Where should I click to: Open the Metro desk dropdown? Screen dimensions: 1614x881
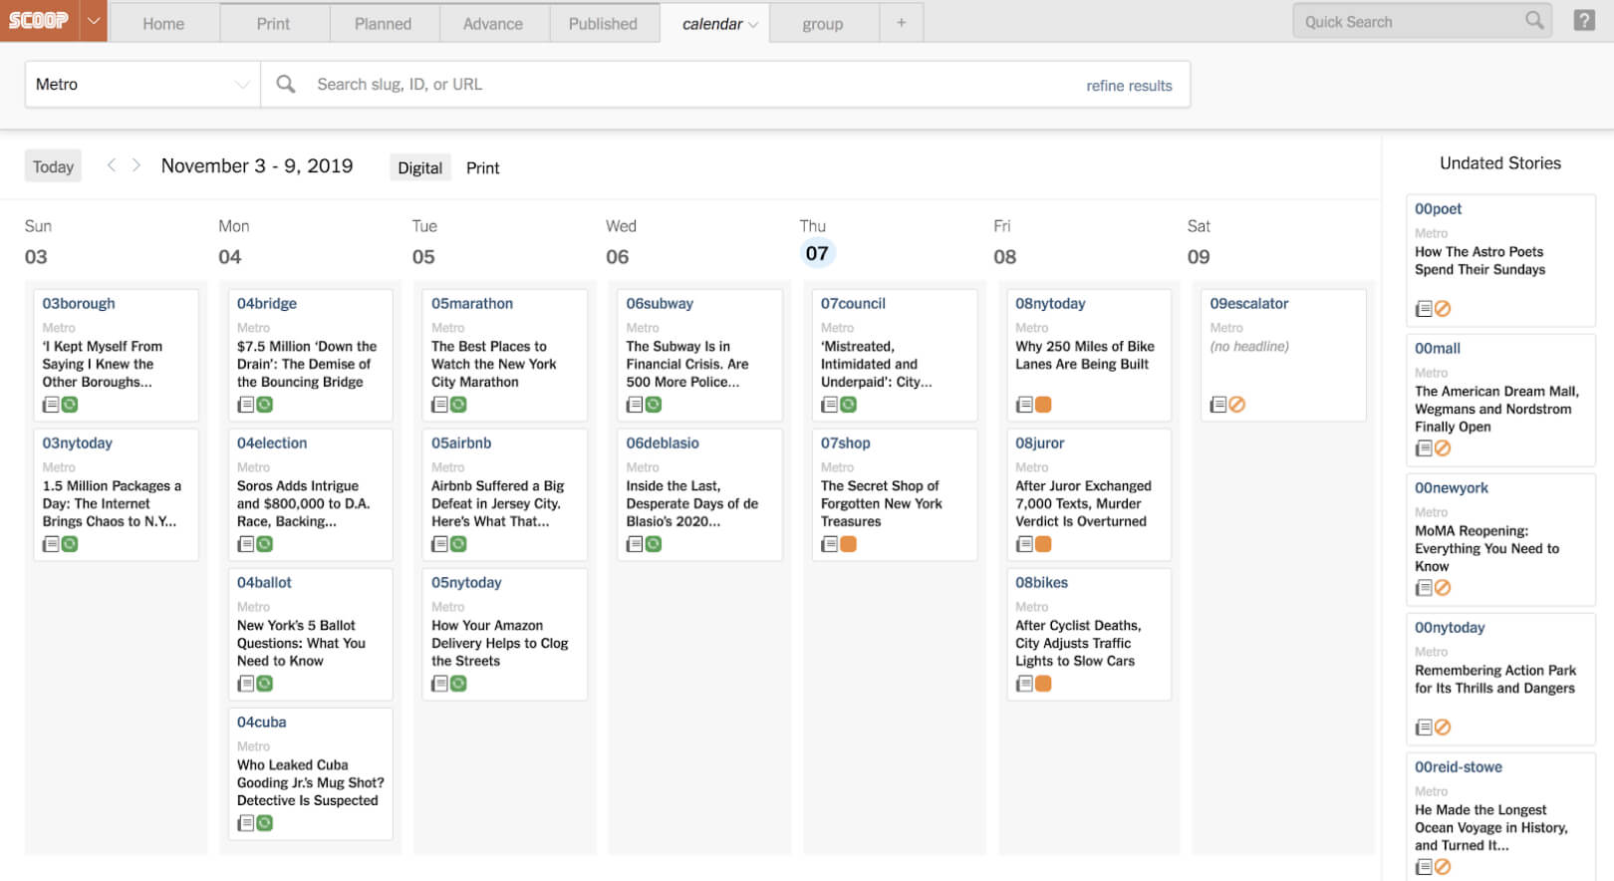coord(142,85)
